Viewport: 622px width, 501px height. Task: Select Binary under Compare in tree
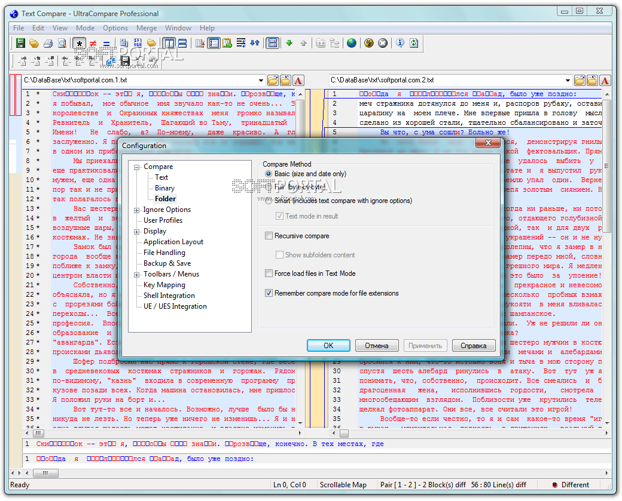[164, 188]
